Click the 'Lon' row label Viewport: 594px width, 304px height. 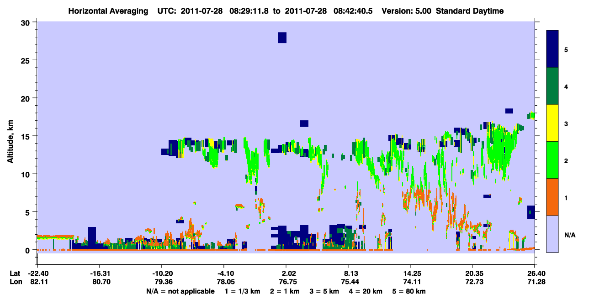tap(15, 282)
